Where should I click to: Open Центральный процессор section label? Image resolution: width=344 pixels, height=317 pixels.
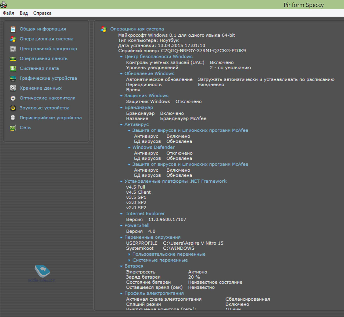48,49
